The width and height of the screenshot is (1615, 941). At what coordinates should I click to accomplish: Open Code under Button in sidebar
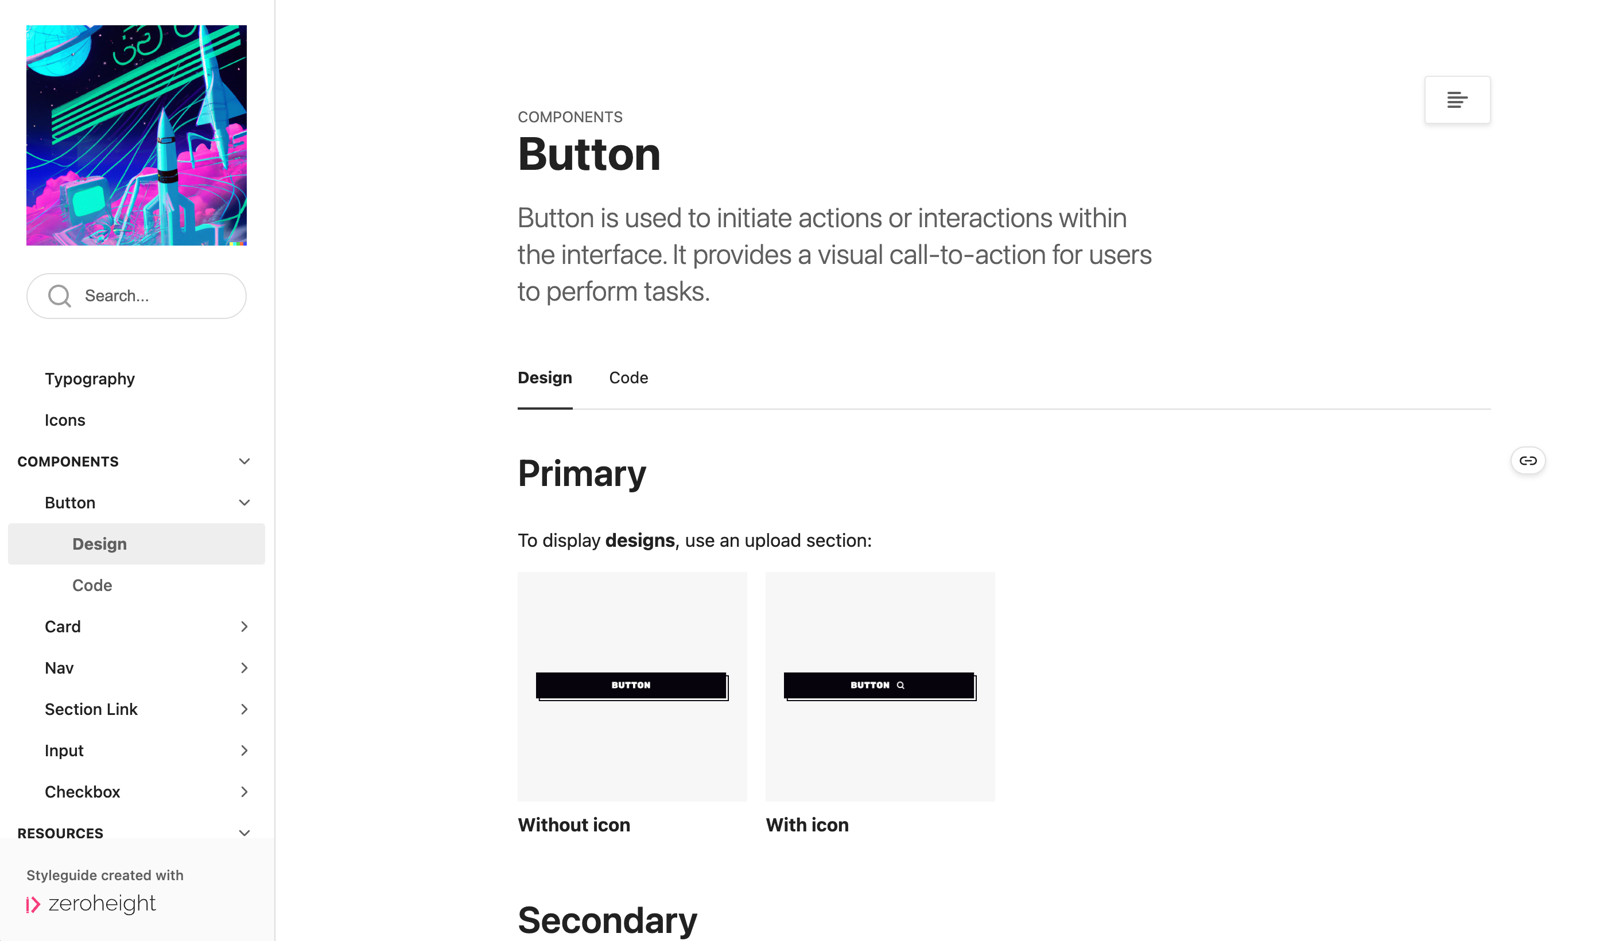(x=92, y=585)
